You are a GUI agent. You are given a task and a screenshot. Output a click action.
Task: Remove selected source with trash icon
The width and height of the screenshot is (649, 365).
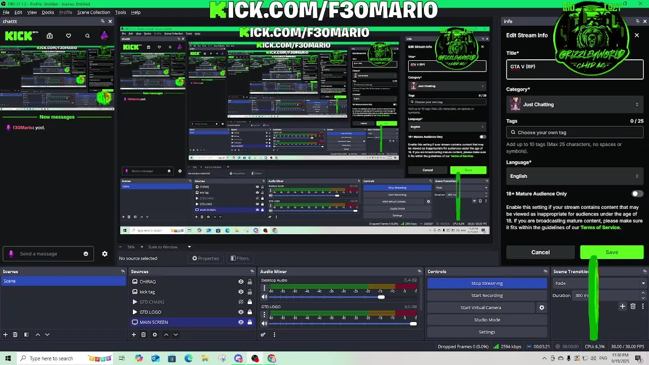[143, 335]
